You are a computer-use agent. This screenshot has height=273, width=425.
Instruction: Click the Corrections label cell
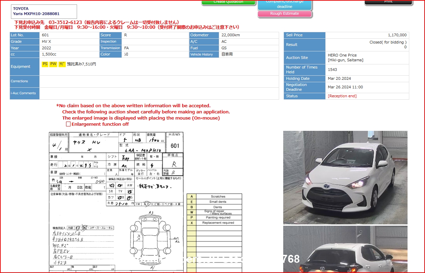[25, 81]
